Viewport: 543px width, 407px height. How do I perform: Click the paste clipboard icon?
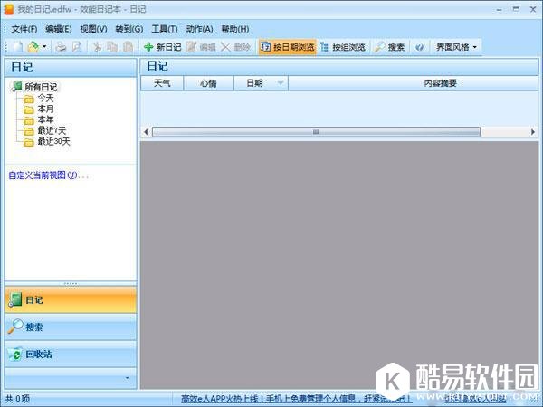pyautogui.click(x=129, y=47)
